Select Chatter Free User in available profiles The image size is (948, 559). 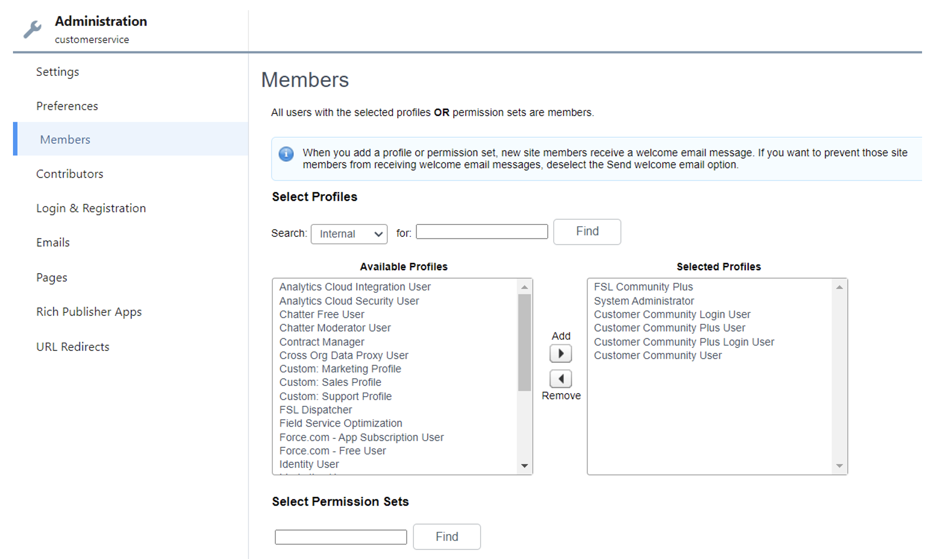(x=322, y=315)
